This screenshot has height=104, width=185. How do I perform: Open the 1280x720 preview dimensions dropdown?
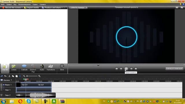pyautogui.click(x=78, y=8)
